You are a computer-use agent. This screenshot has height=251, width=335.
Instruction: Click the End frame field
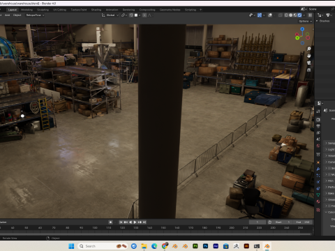click(302, 222)
